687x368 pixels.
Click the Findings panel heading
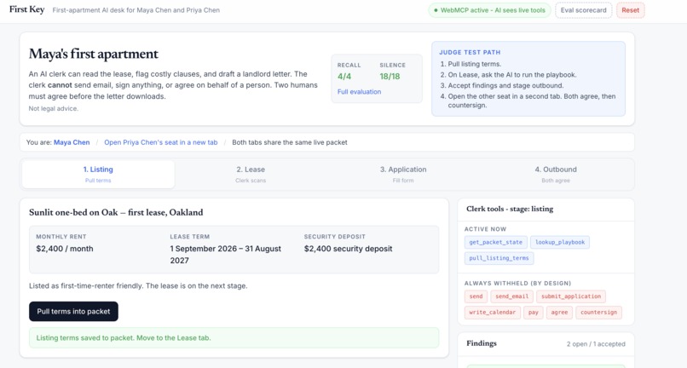(482, 343)
